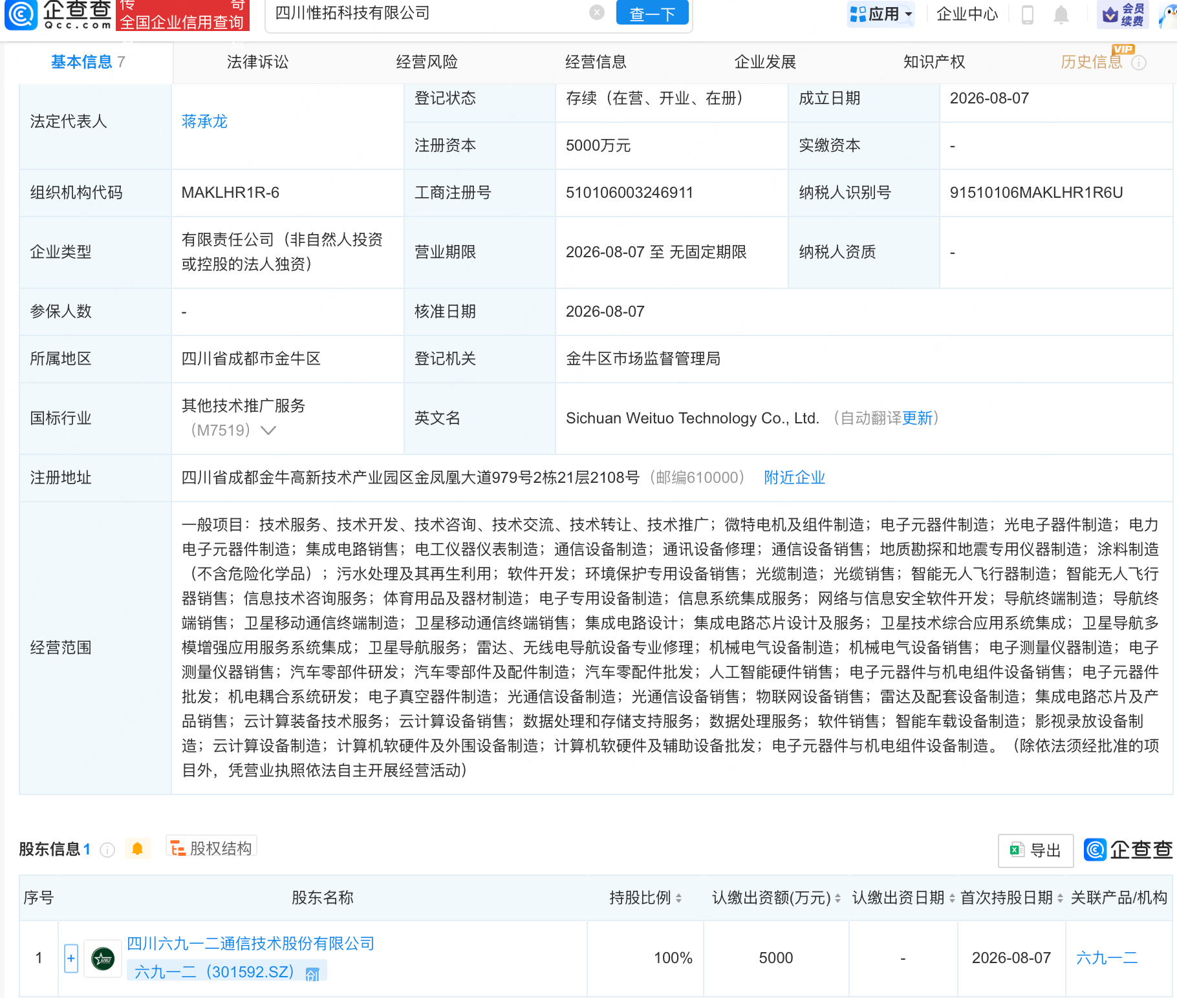Switch to 基本信息 tab

(x=88, y=62)
